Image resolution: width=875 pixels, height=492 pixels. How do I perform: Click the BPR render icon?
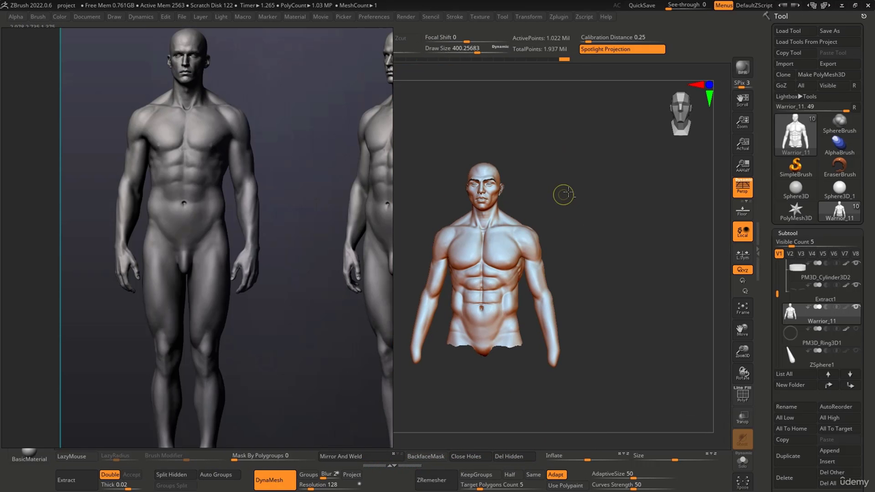point(742,68)
